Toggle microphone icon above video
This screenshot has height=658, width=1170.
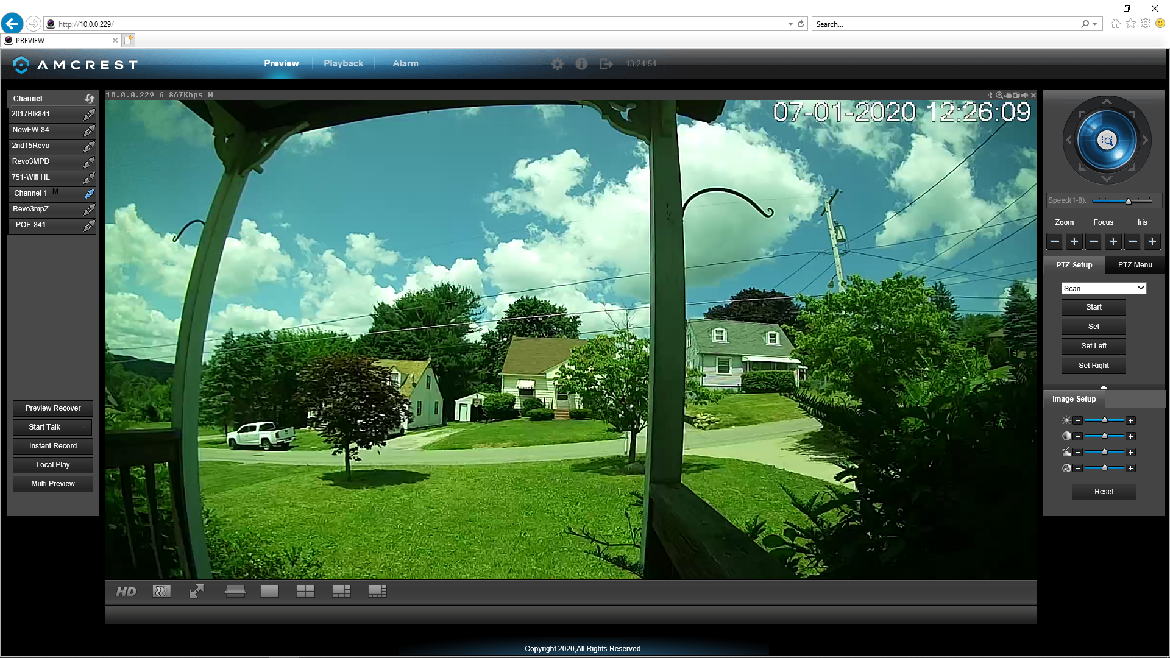(991, 95)
